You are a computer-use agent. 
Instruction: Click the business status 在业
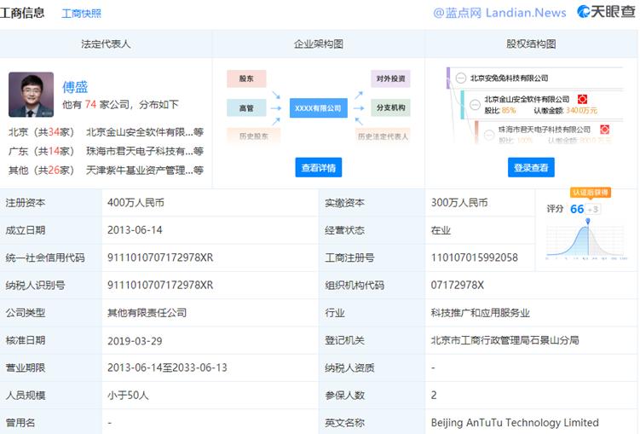tap(441, 230)
